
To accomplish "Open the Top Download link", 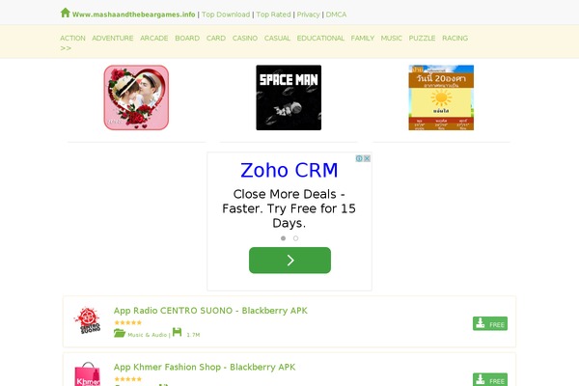I will pyautogui.click(x=226, y=14).
